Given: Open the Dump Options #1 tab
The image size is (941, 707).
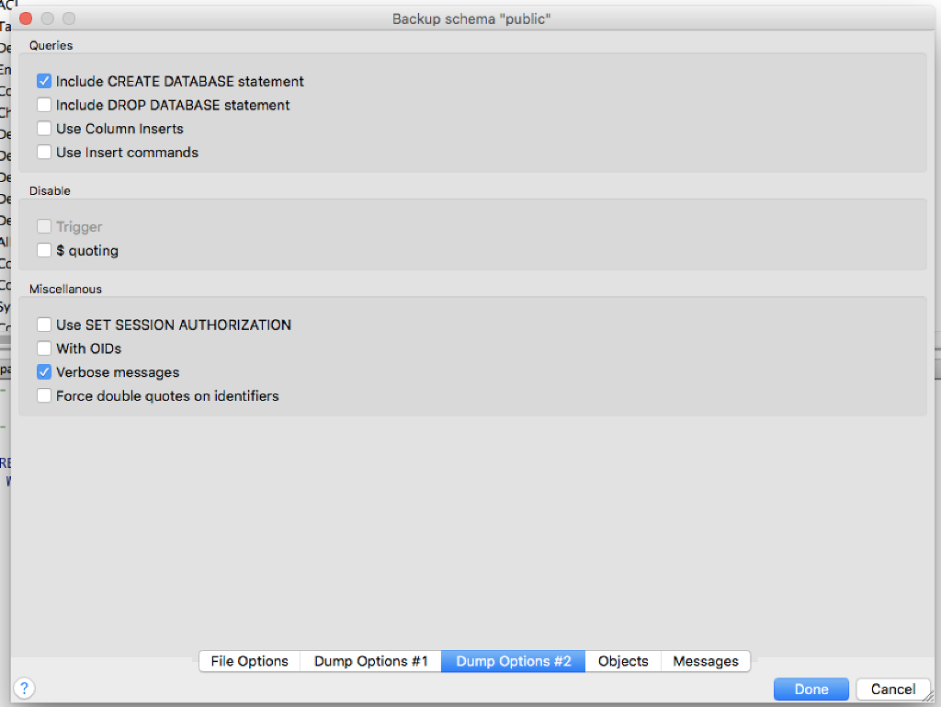Looking at the screenshot, I should click(371, 661).
